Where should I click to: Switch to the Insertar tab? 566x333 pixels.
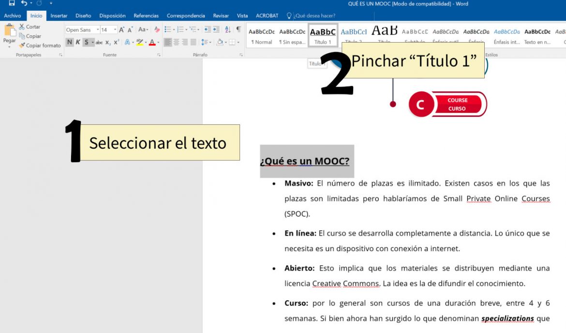point(59,15)
